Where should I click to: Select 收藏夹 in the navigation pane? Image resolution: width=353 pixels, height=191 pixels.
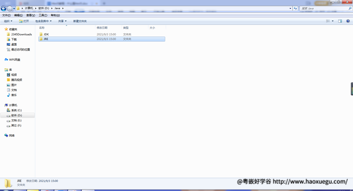(x=13, y=29)
